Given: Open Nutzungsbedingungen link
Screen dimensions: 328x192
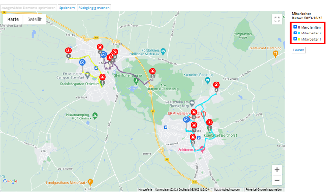Looking at the screenshot, I should 227,189.
